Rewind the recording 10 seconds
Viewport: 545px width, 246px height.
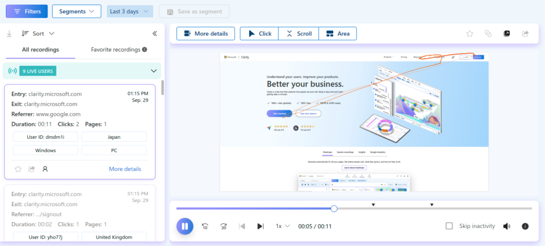[205, 226]
